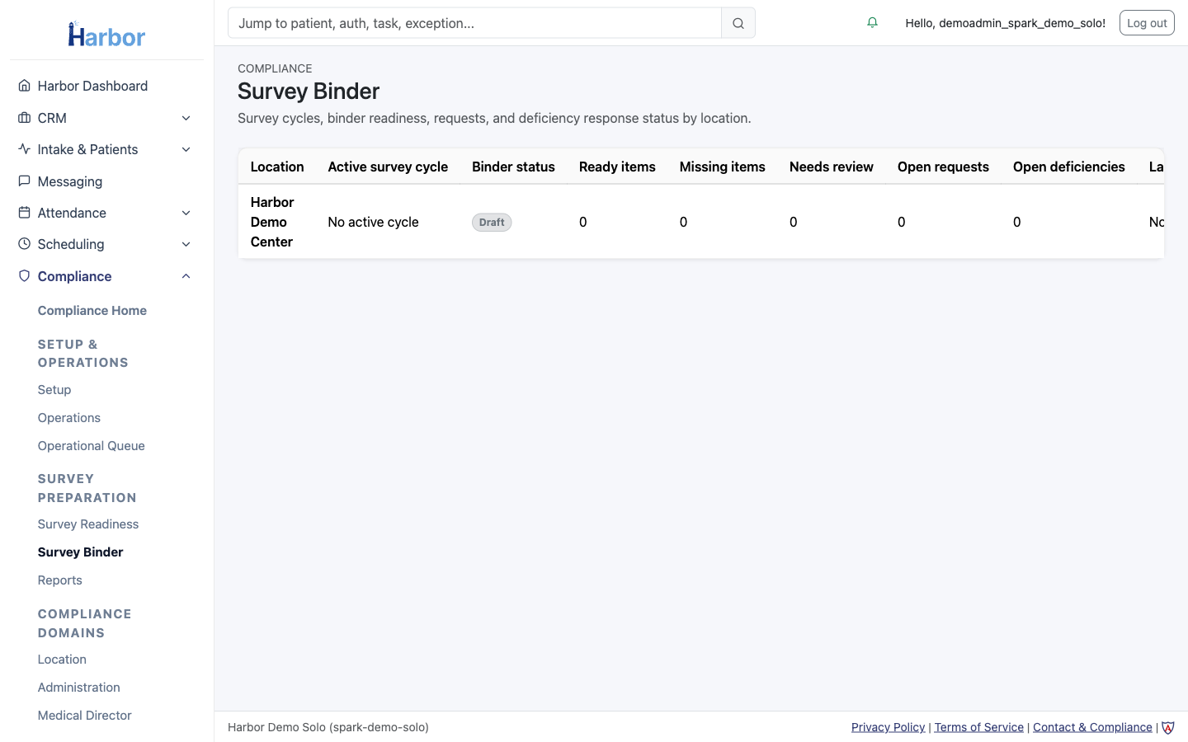
Task: Click the Open requests column header
Action: coord(943,167)
